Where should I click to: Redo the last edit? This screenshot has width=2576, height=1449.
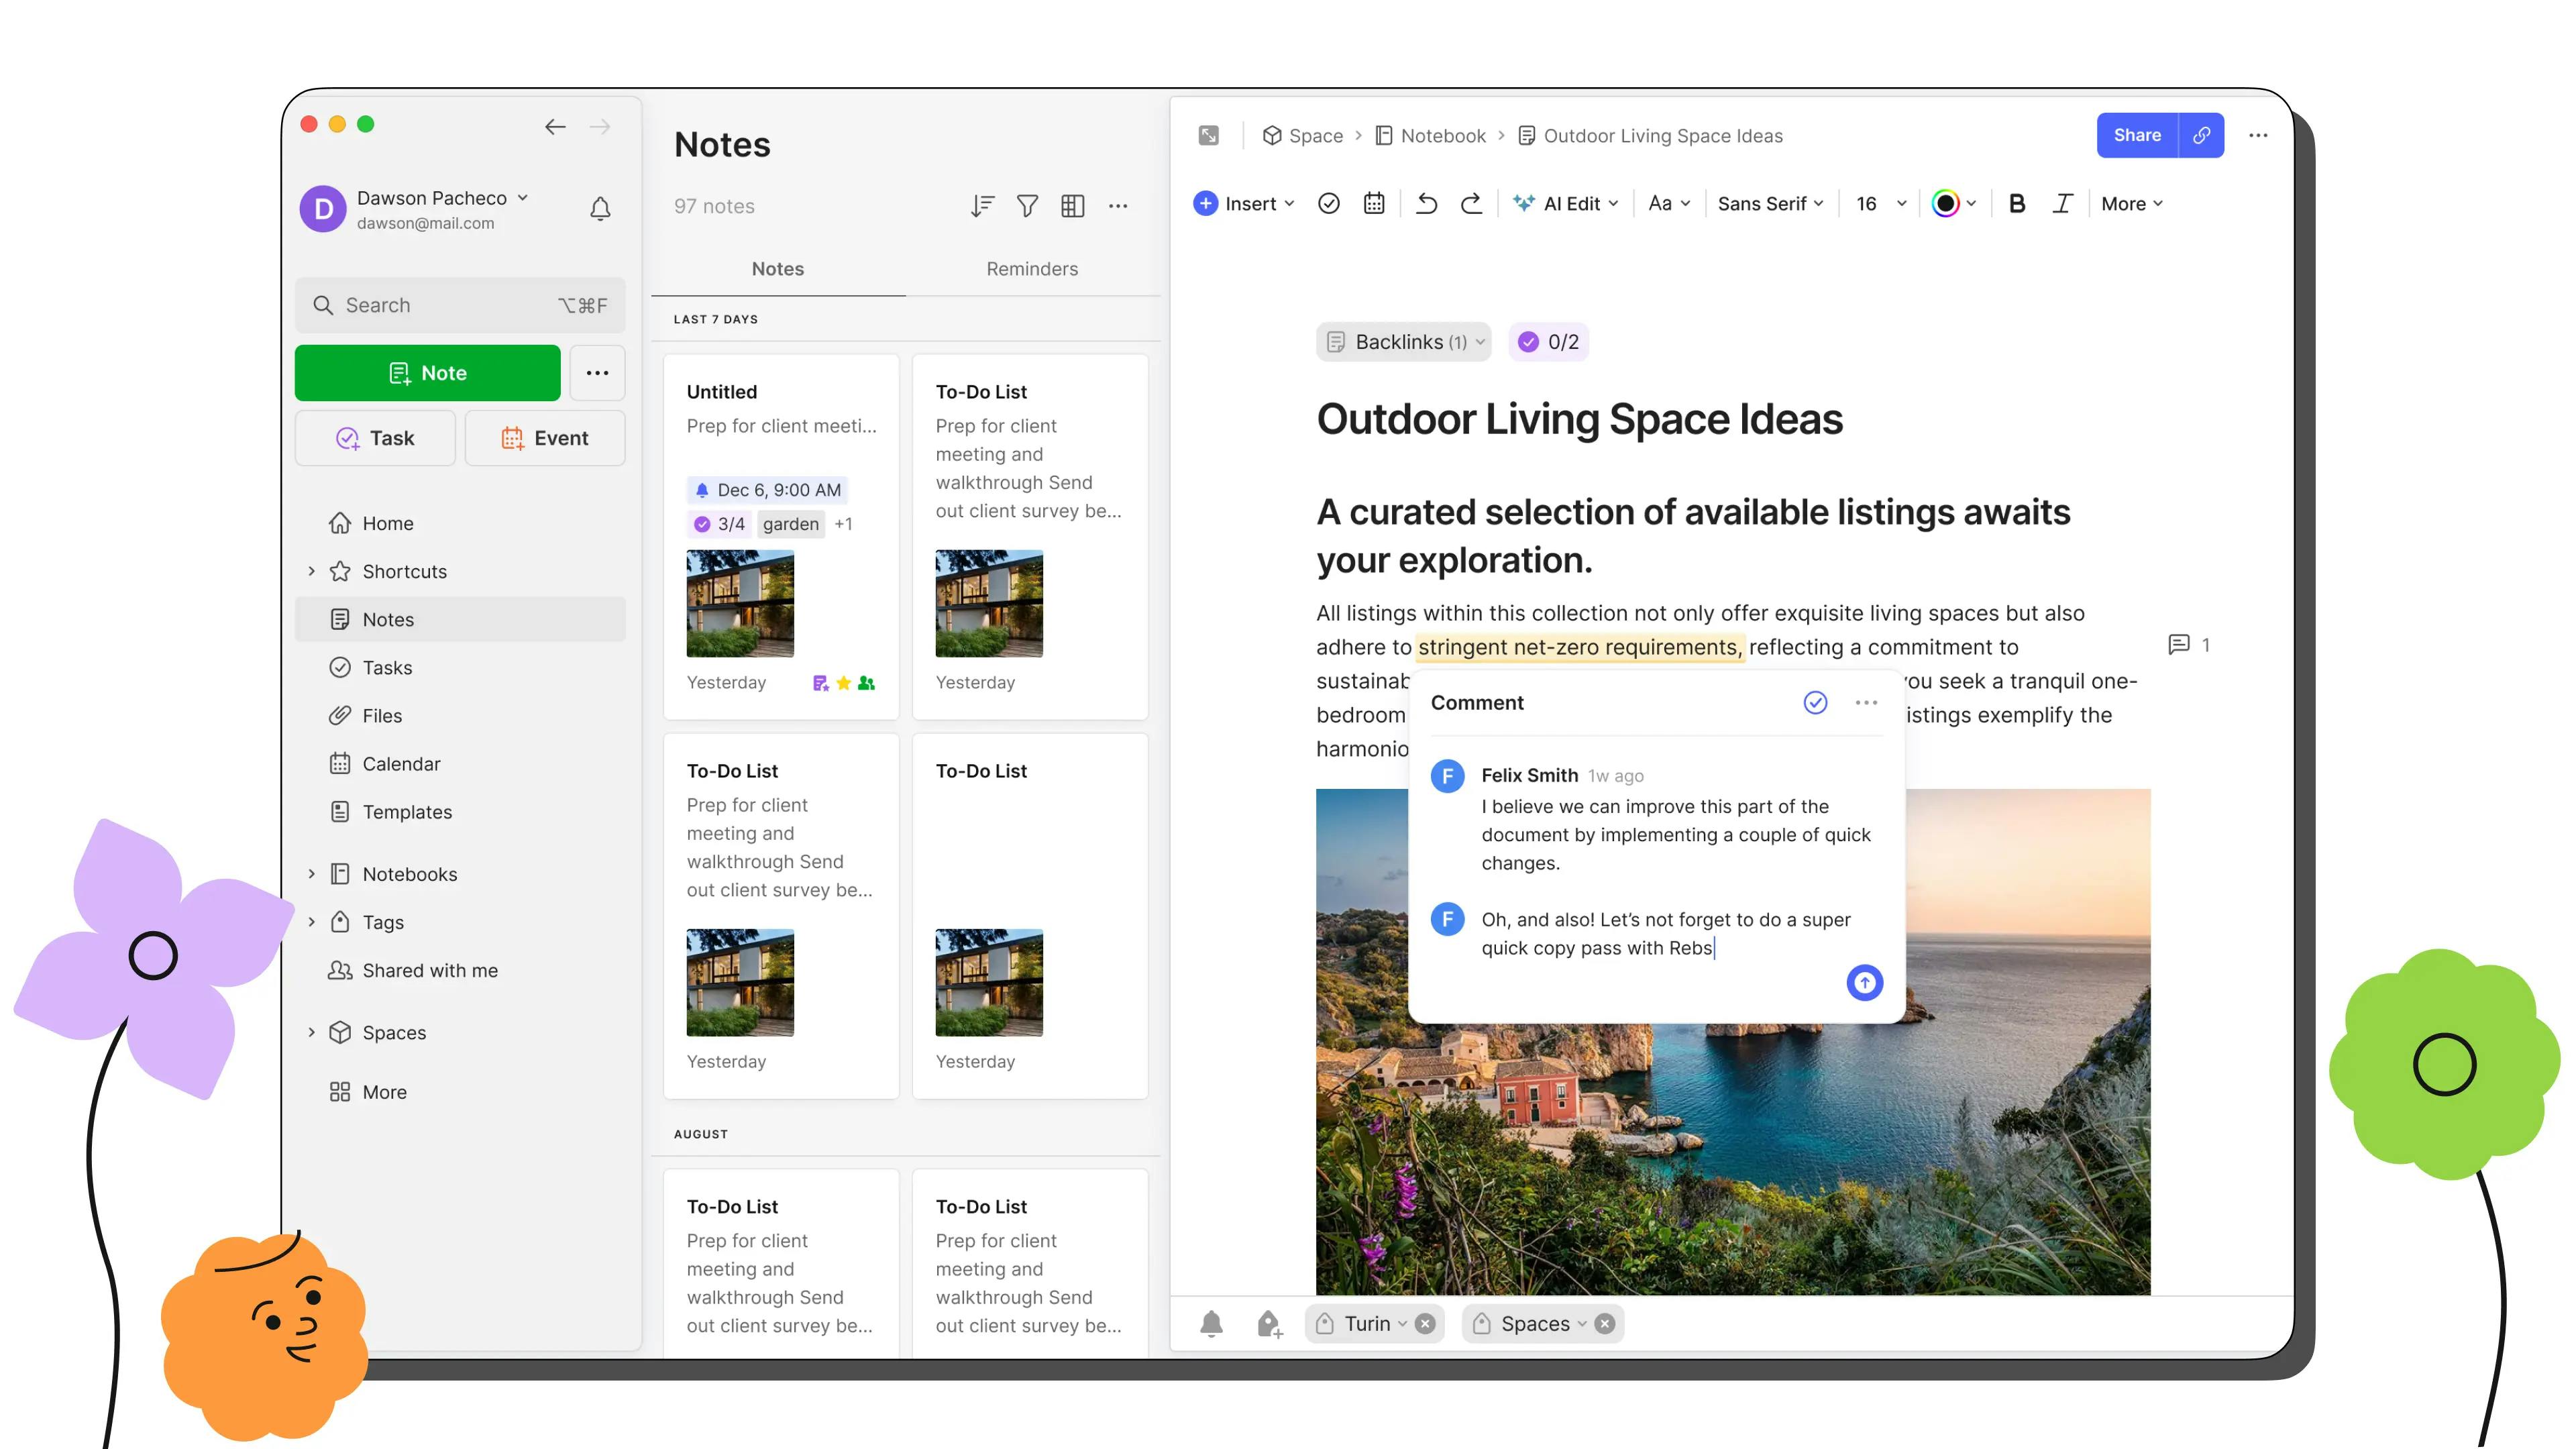(1471, 204)
